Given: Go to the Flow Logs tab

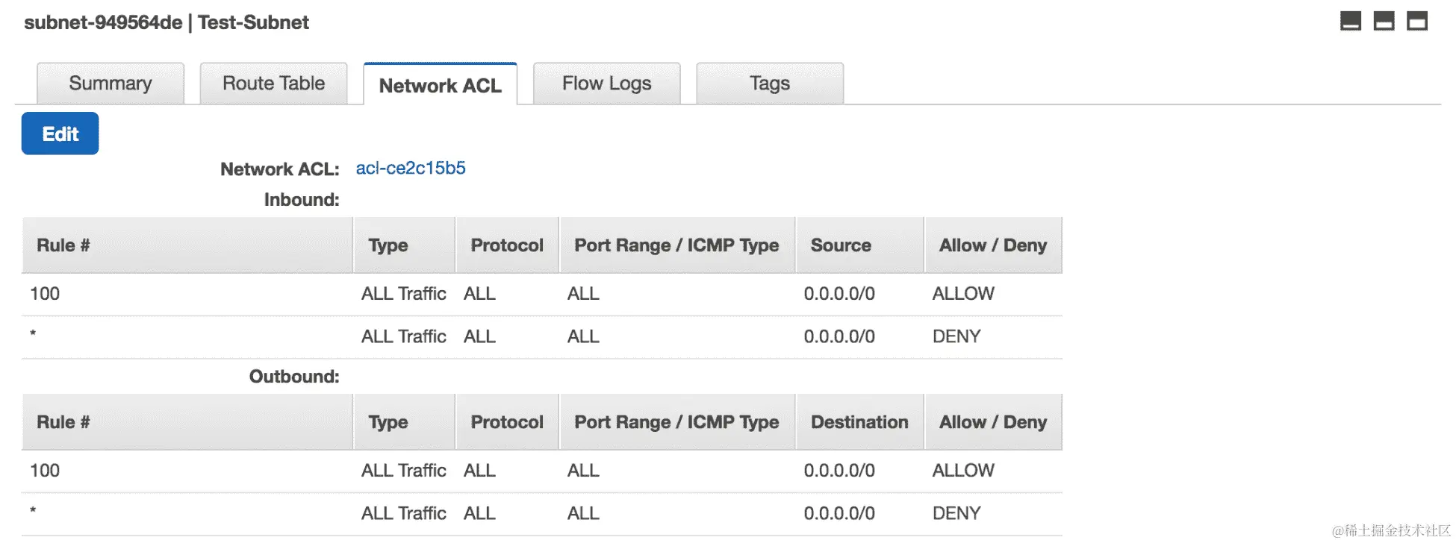Looking at the screenshot, I should (x=606, y=84).
